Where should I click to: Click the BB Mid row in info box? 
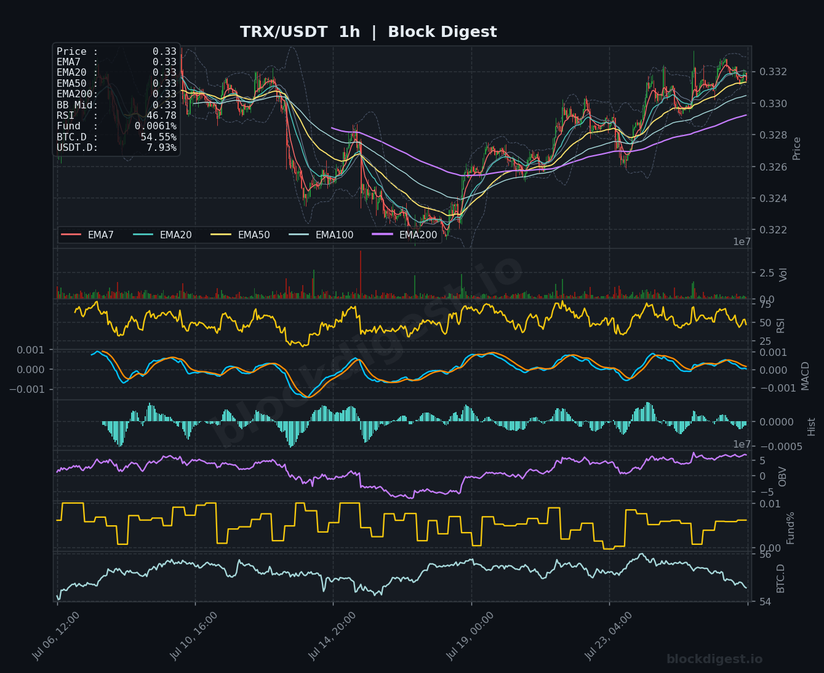(x=116, y=105)
